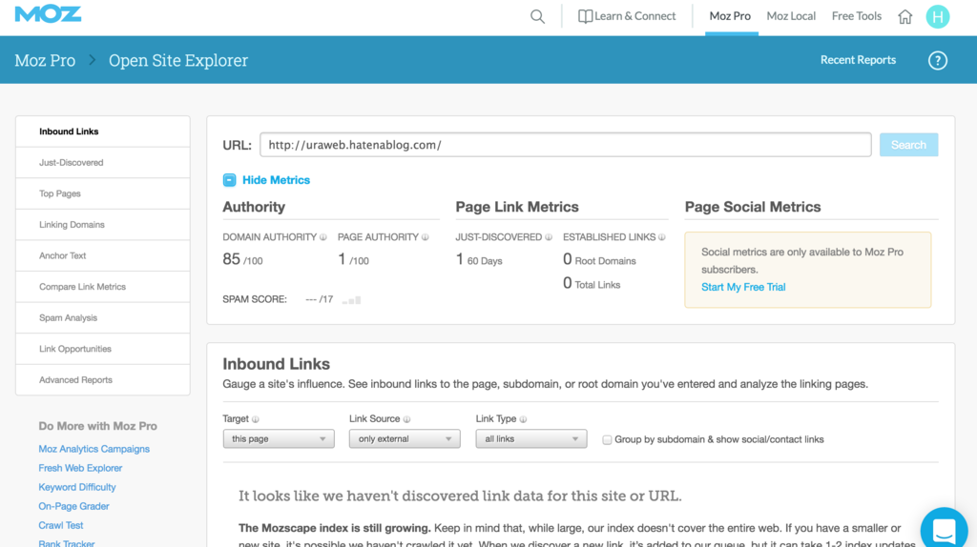Select the Moz Pro nav tab
This screenshot has width=977, height=547.
pyautogui.click(x=730, y=16)
